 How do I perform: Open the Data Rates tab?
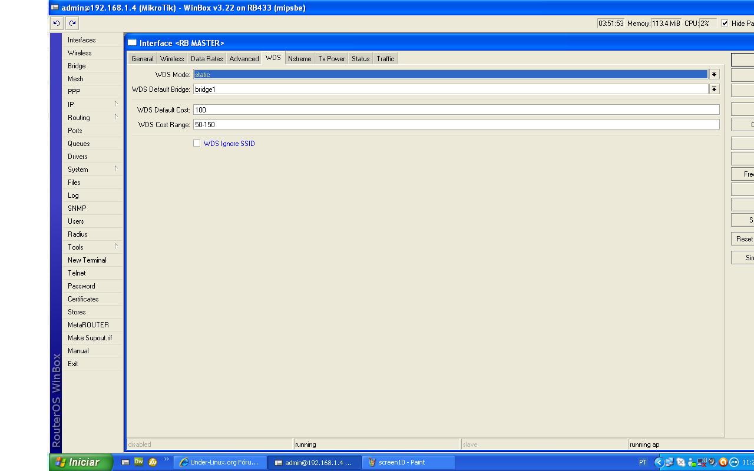click(x=207, y=59)
